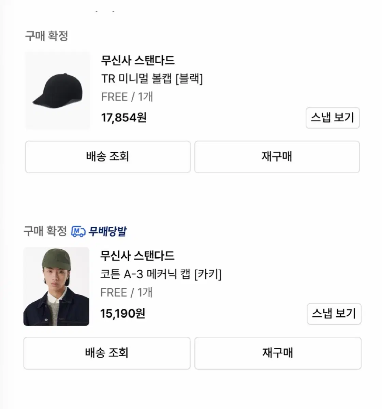382x409 pixels.
Task: Click the 15,190원 price
Action: (123, 314)
